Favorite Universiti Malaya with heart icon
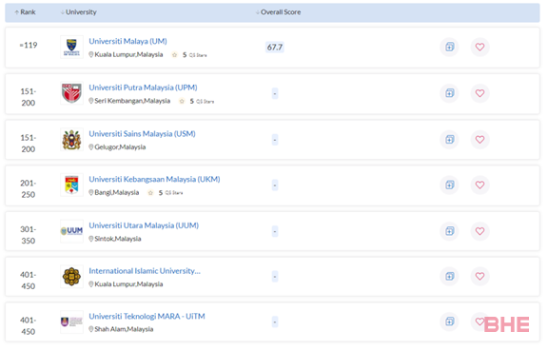This screenshot has height=351, width=548. (x=479, y=47)
